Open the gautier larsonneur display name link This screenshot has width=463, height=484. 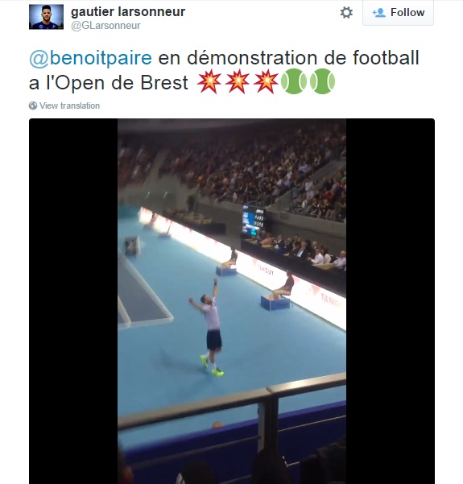tap(128, 12)
